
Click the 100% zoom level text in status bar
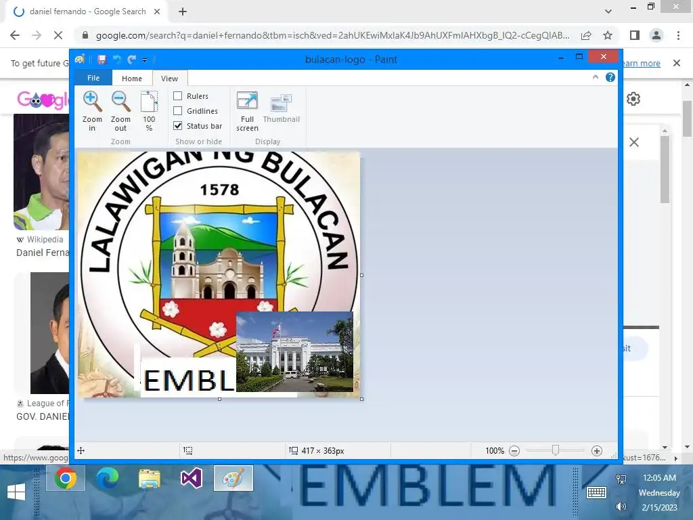495,450
